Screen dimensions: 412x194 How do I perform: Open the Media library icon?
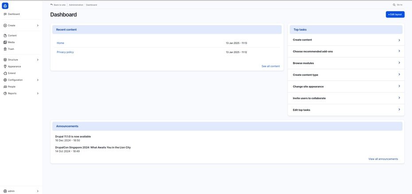pos(5,42)
